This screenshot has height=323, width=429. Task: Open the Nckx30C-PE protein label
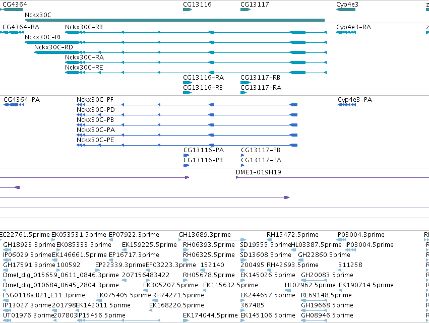(95, 140)
